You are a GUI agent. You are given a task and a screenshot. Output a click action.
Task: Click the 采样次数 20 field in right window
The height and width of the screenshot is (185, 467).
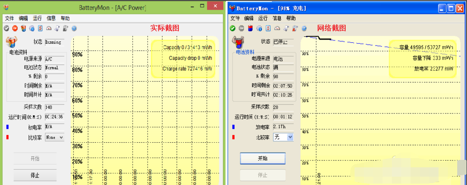(x=283, y=107)
